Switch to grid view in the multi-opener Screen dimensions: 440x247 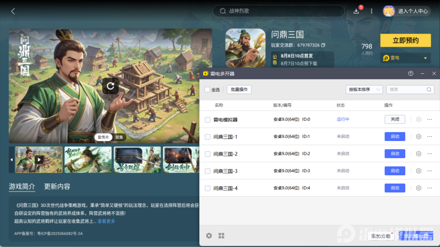221,235
